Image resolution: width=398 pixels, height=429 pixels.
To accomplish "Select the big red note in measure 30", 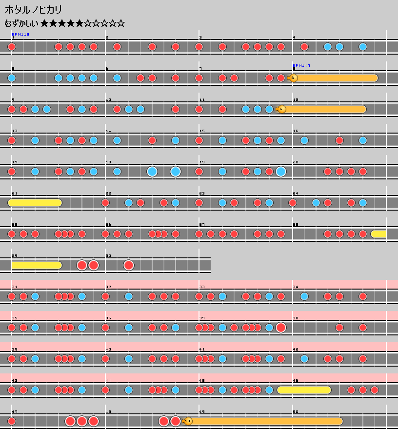I will click(x=129, y=265).
